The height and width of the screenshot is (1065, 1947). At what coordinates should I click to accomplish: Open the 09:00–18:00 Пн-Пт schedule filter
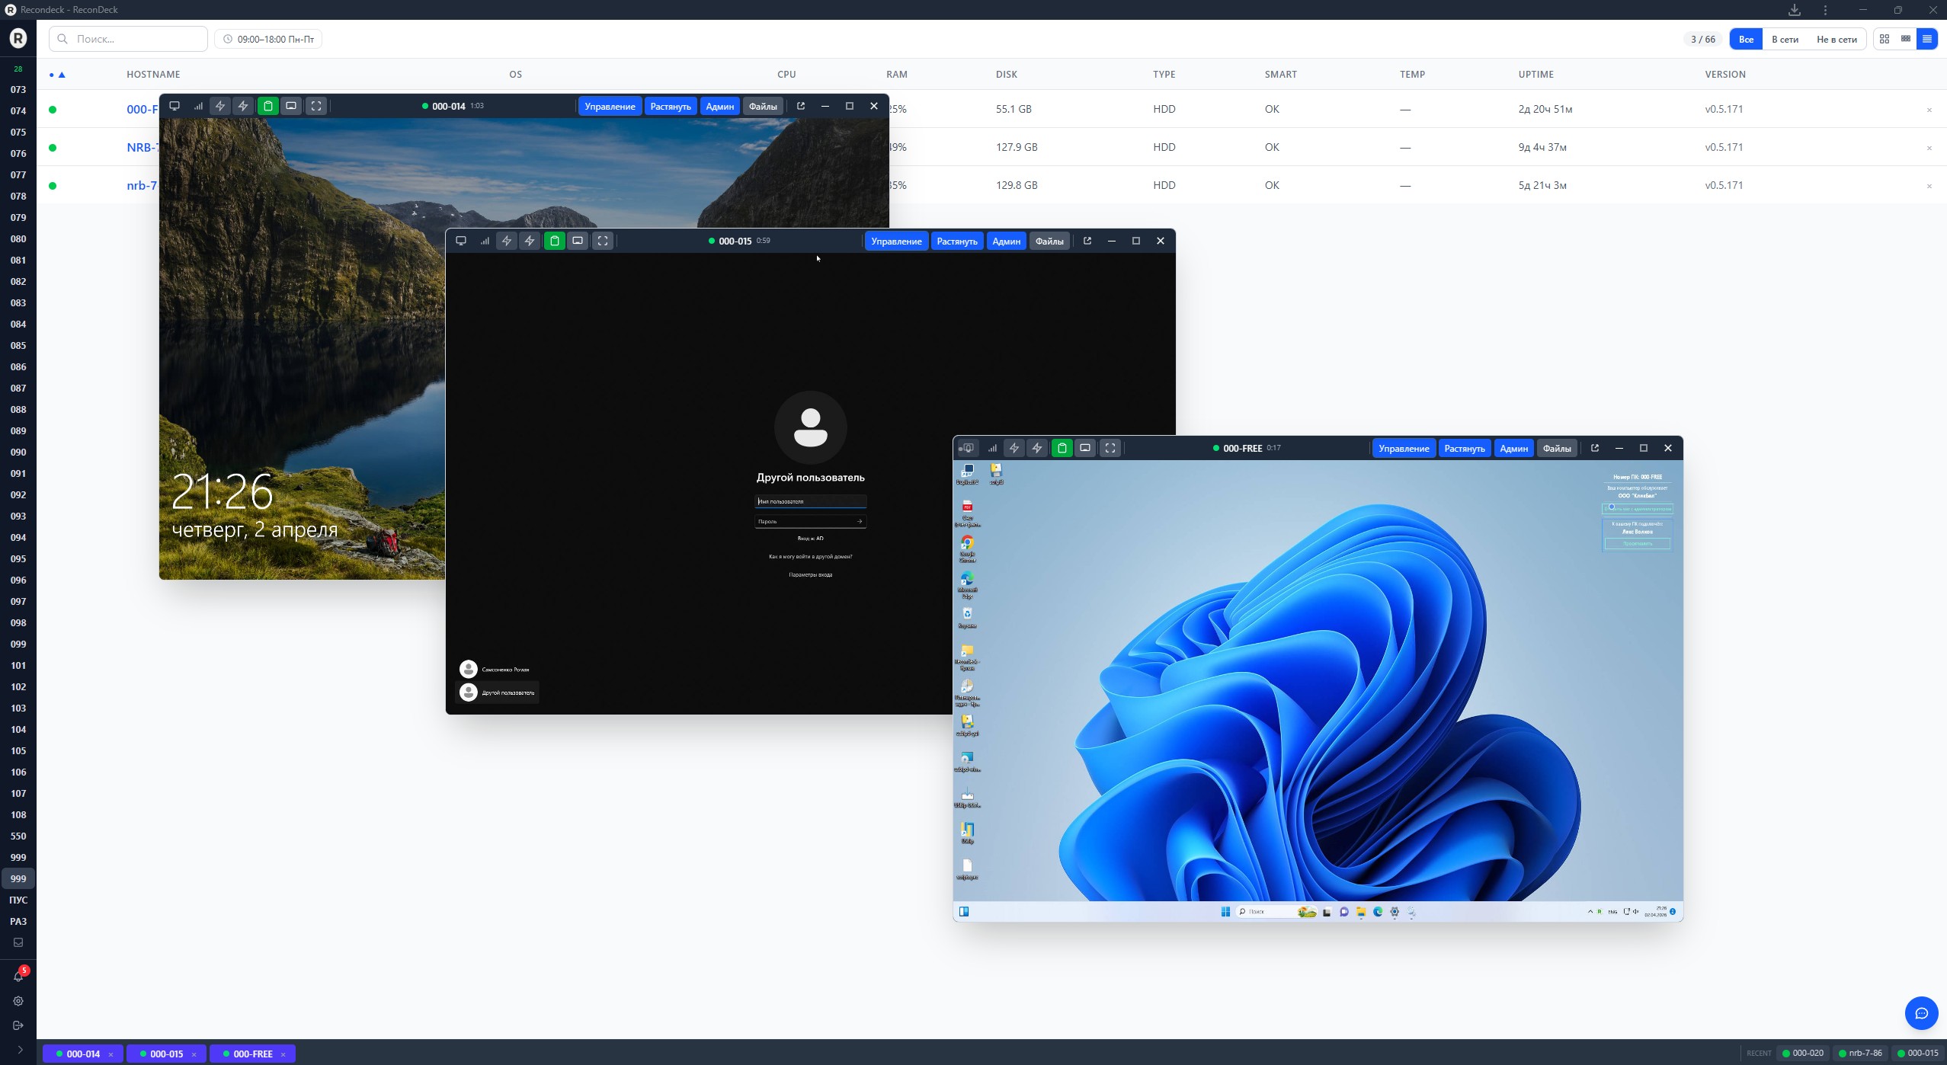268,39
